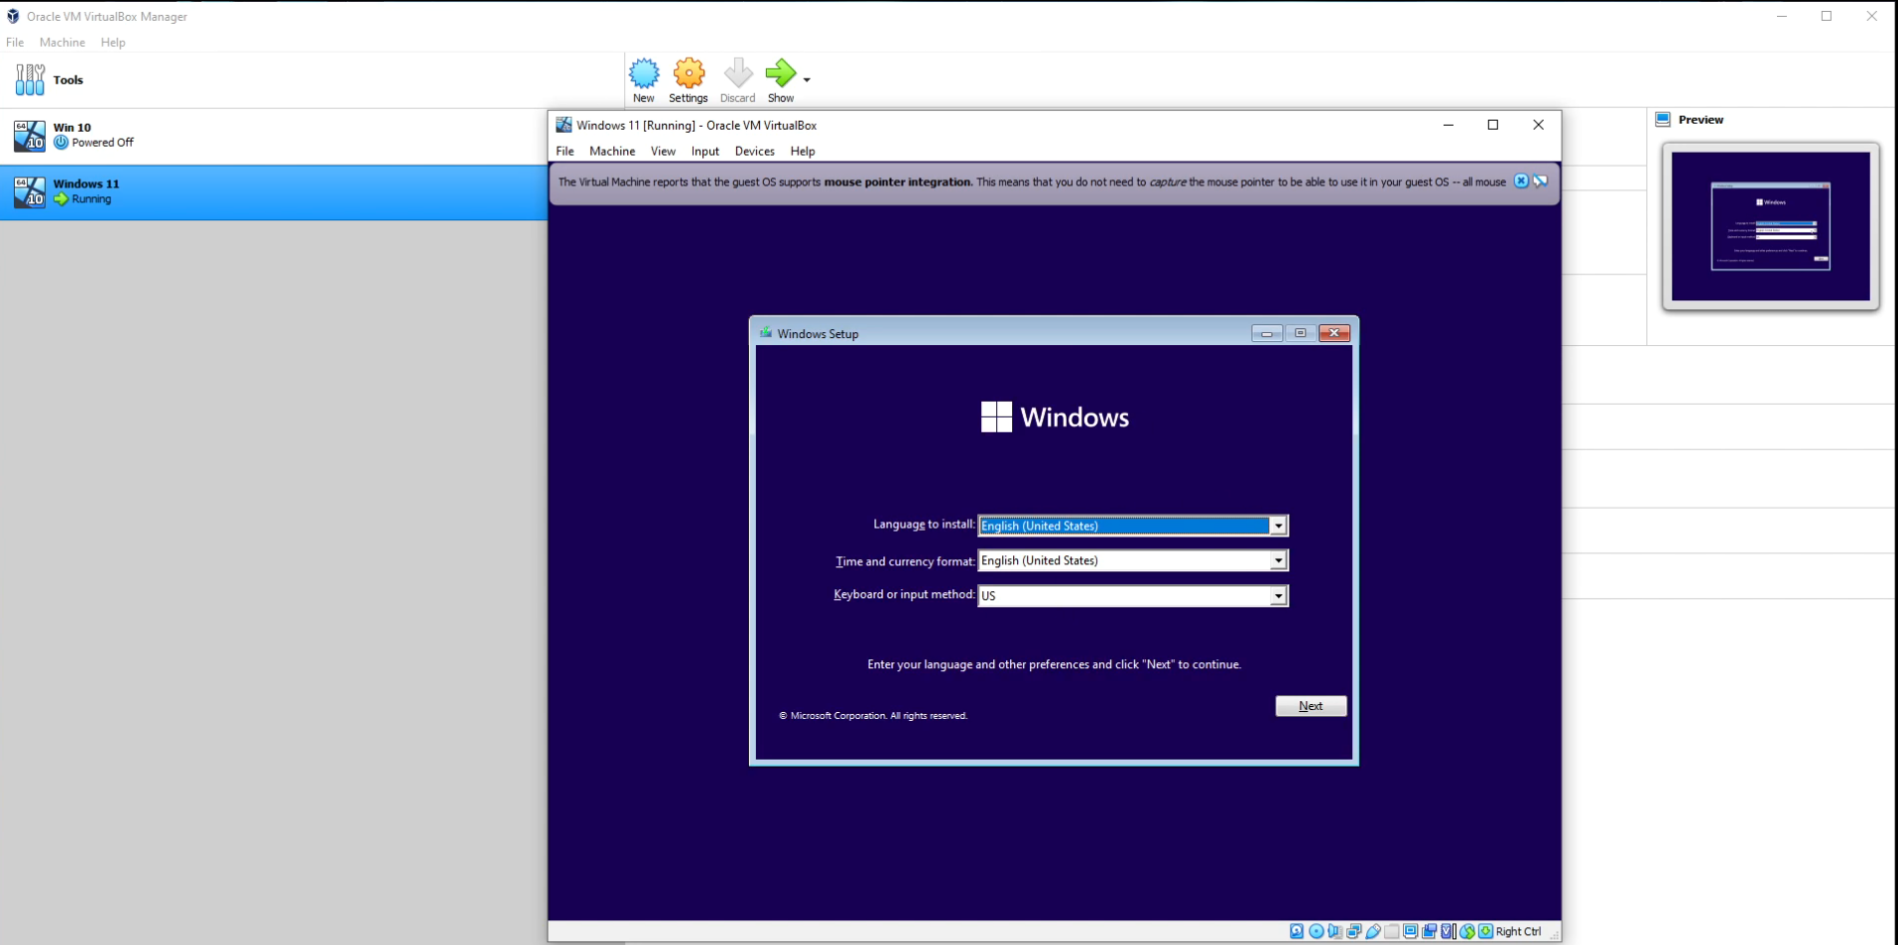
Task: Select the Windows 11 running machine
Action: (x=273, y=192)
